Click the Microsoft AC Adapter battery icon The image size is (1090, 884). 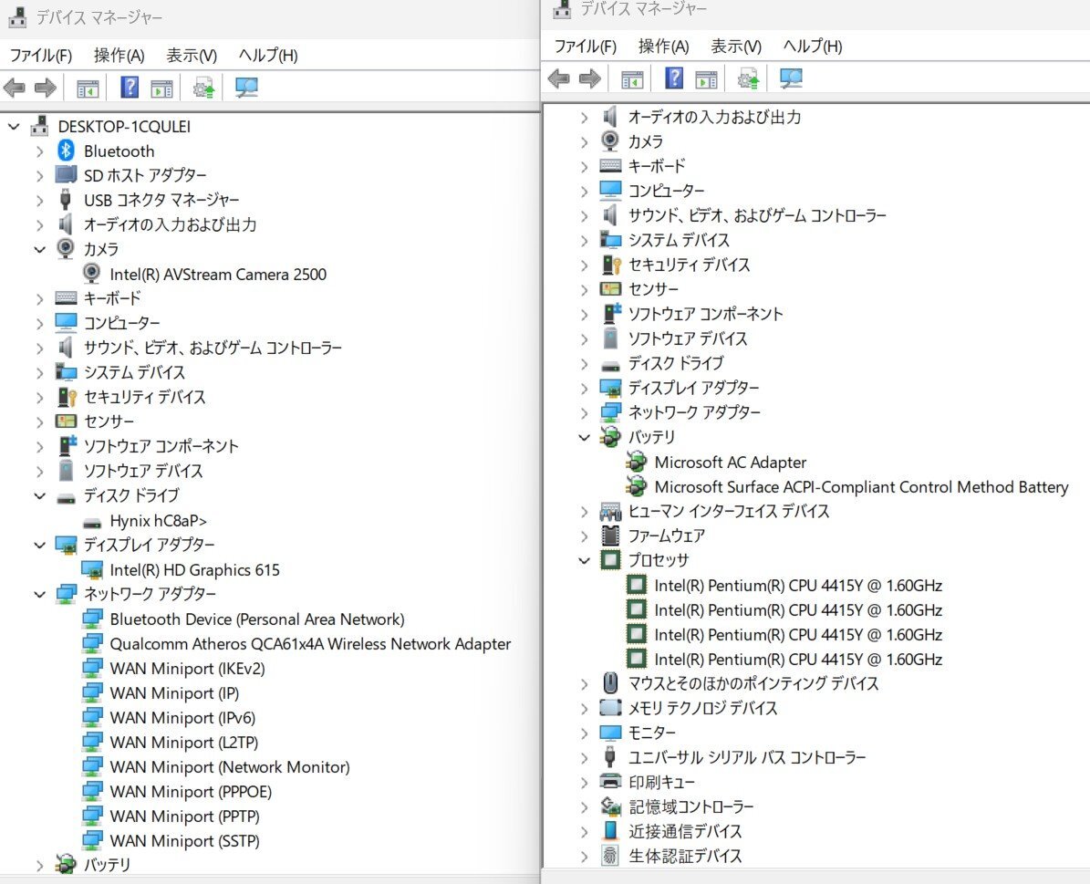(636, 461)
